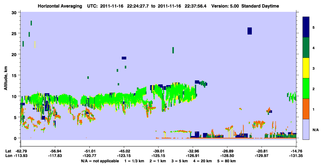The height and width of the screenshot is (168, 329).
Task: Click latitude value -32.96
Action: [x=193, y=151]
